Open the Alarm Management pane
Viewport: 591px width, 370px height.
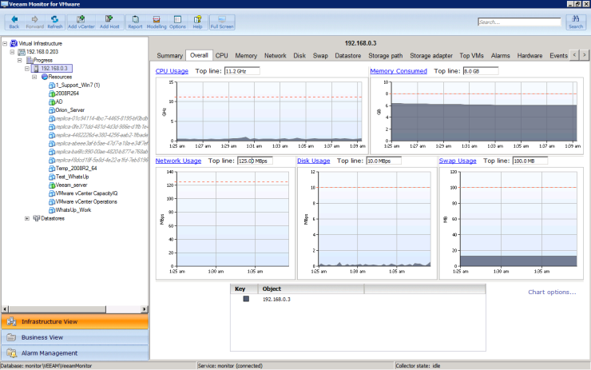click(x=74, y=353)
